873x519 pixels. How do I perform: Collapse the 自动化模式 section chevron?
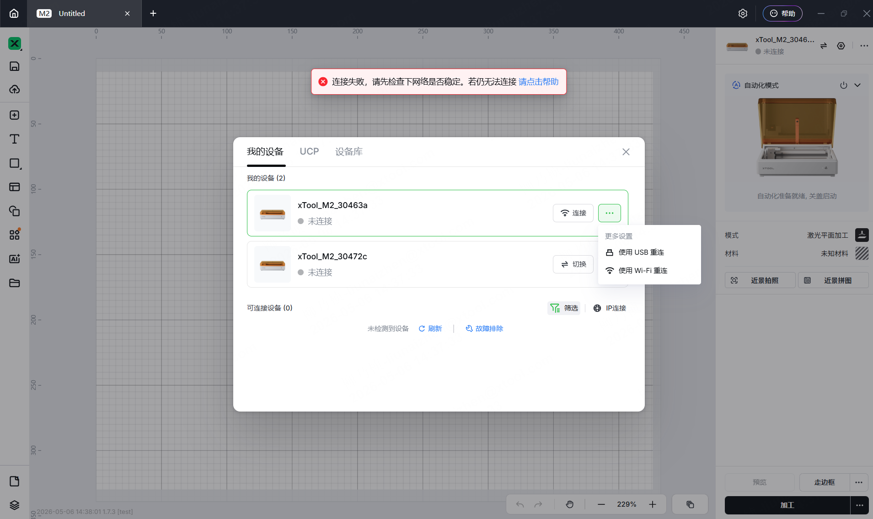(857, 86)
